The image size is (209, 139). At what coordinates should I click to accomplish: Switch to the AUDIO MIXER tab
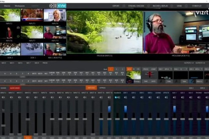(15, 88)
